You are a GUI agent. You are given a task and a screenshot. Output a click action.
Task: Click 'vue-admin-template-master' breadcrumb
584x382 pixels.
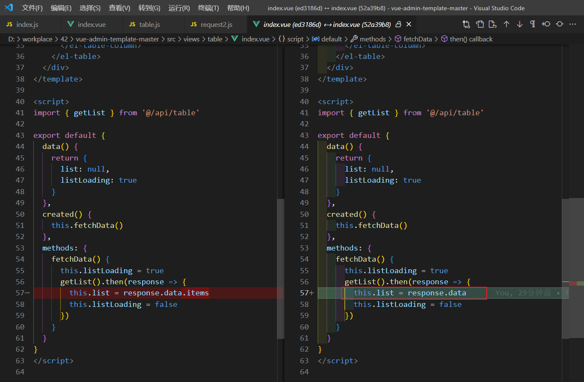tap(117, 39)
